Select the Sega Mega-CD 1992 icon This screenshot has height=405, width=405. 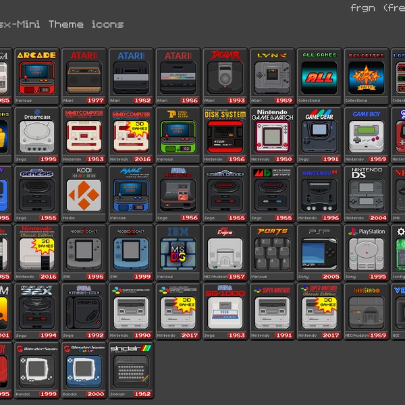[x=84, y=311]
